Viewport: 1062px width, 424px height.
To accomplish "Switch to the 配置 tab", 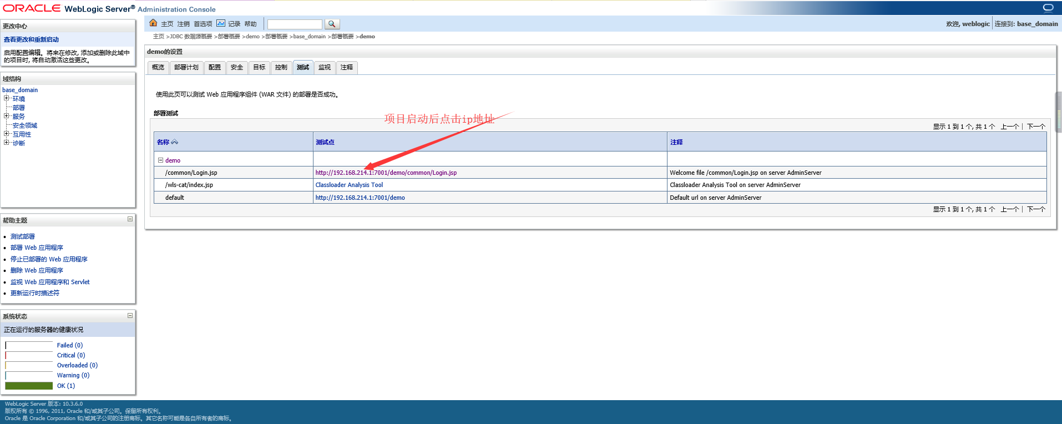I will 215,67.
